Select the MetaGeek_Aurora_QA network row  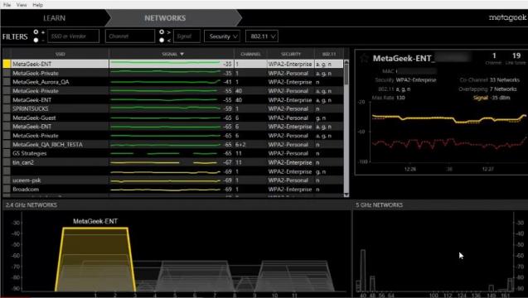tap(173, 82)
